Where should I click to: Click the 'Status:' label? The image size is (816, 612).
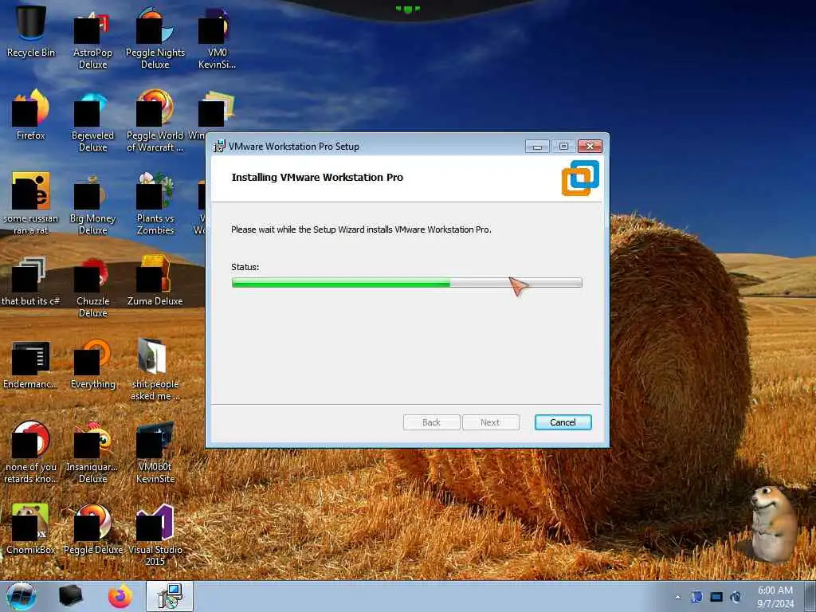(245, 267)
